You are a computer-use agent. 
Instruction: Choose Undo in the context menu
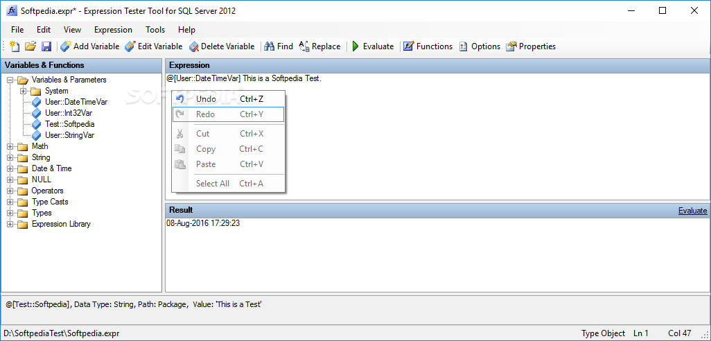tap(228, 99)
